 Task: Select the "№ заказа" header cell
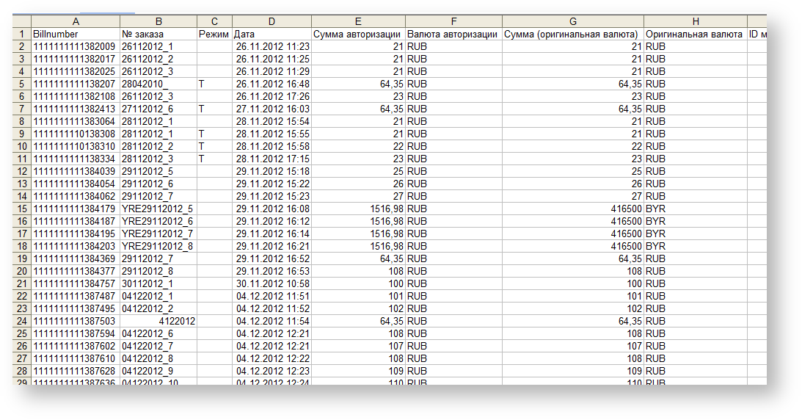pyautogui.click(x=158, y=34)
